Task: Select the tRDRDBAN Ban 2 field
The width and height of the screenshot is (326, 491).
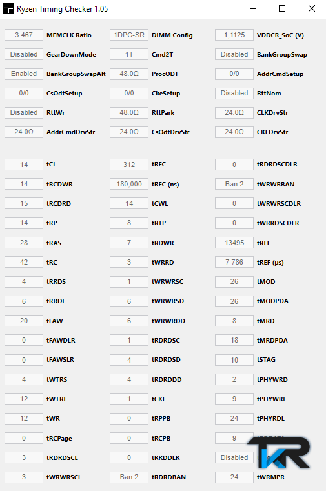Action: tap(129, 477)
